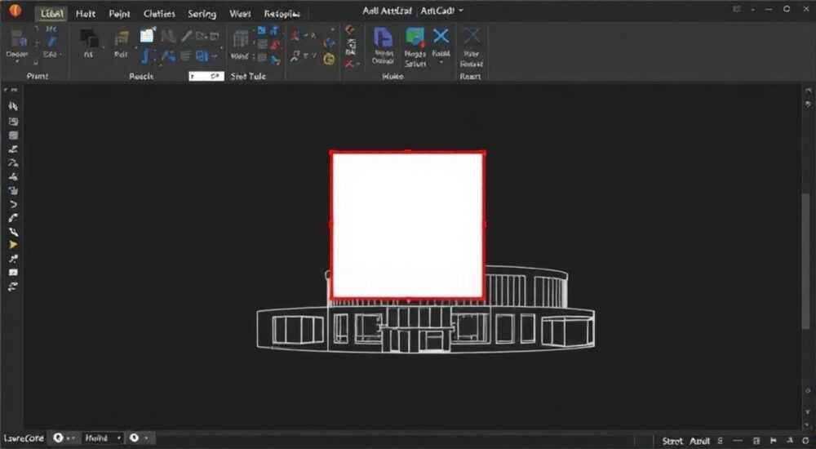Click the blue X icon in ribbon

441,36
